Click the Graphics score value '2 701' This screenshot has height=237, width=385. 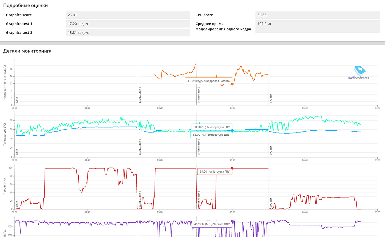click(x=128, y=15)
